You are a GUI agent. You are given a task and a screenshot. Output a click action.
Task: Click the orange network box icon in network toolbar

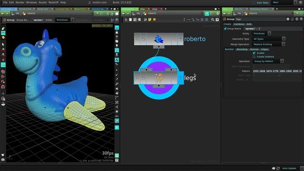coord(154,19)
